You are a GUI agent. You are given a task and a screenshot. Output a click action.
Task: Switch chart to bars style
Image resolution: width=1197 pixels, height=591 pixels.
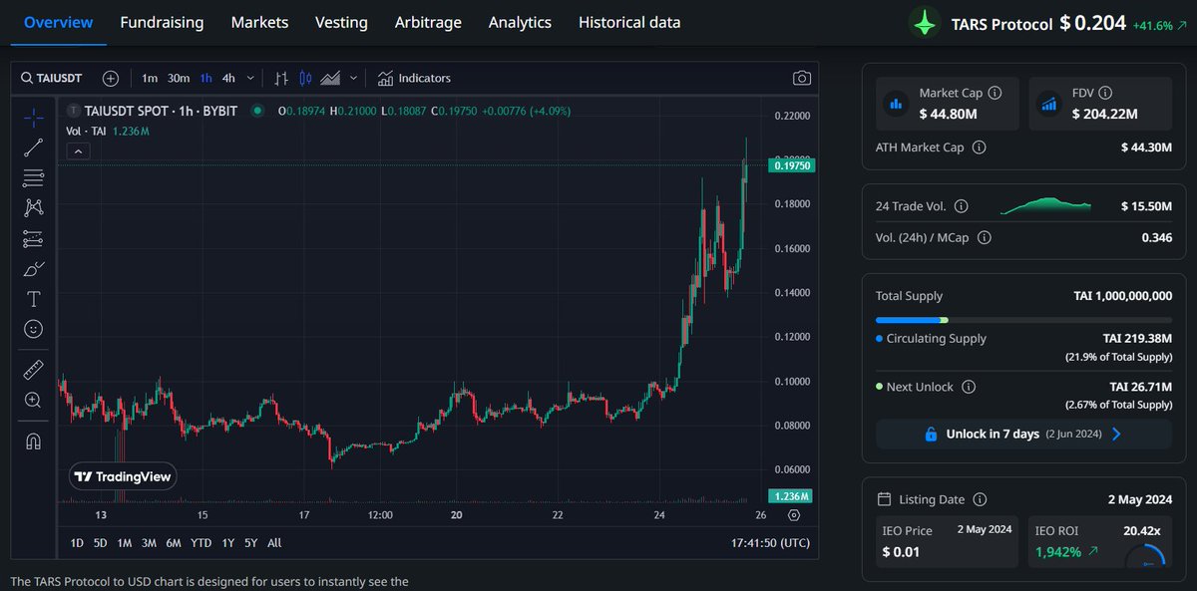coord(281,78)
